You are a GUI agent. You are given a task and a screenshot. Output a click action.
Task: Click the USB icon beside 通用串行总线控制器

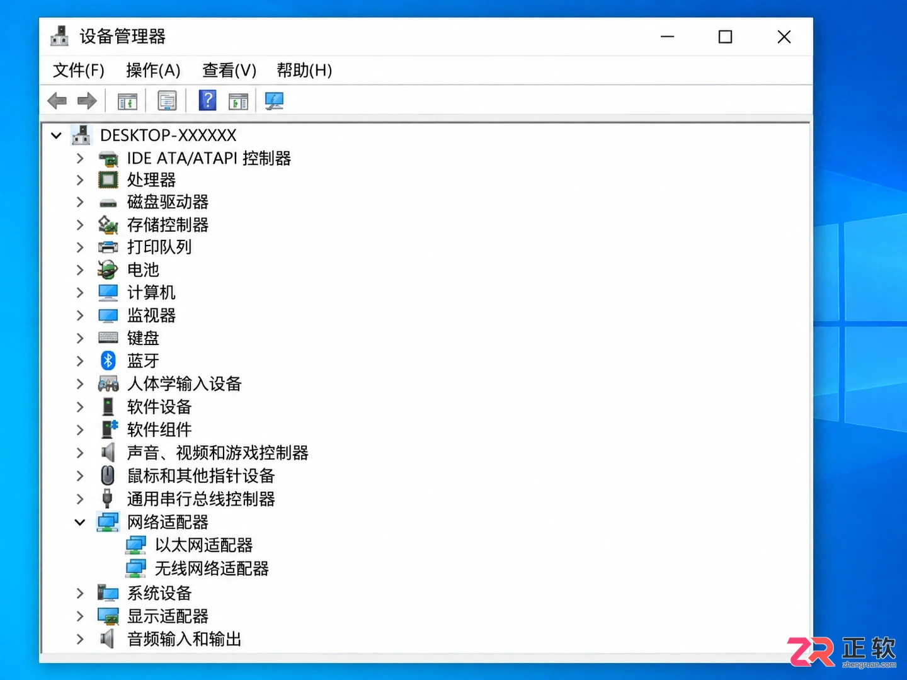pos(108,499)
